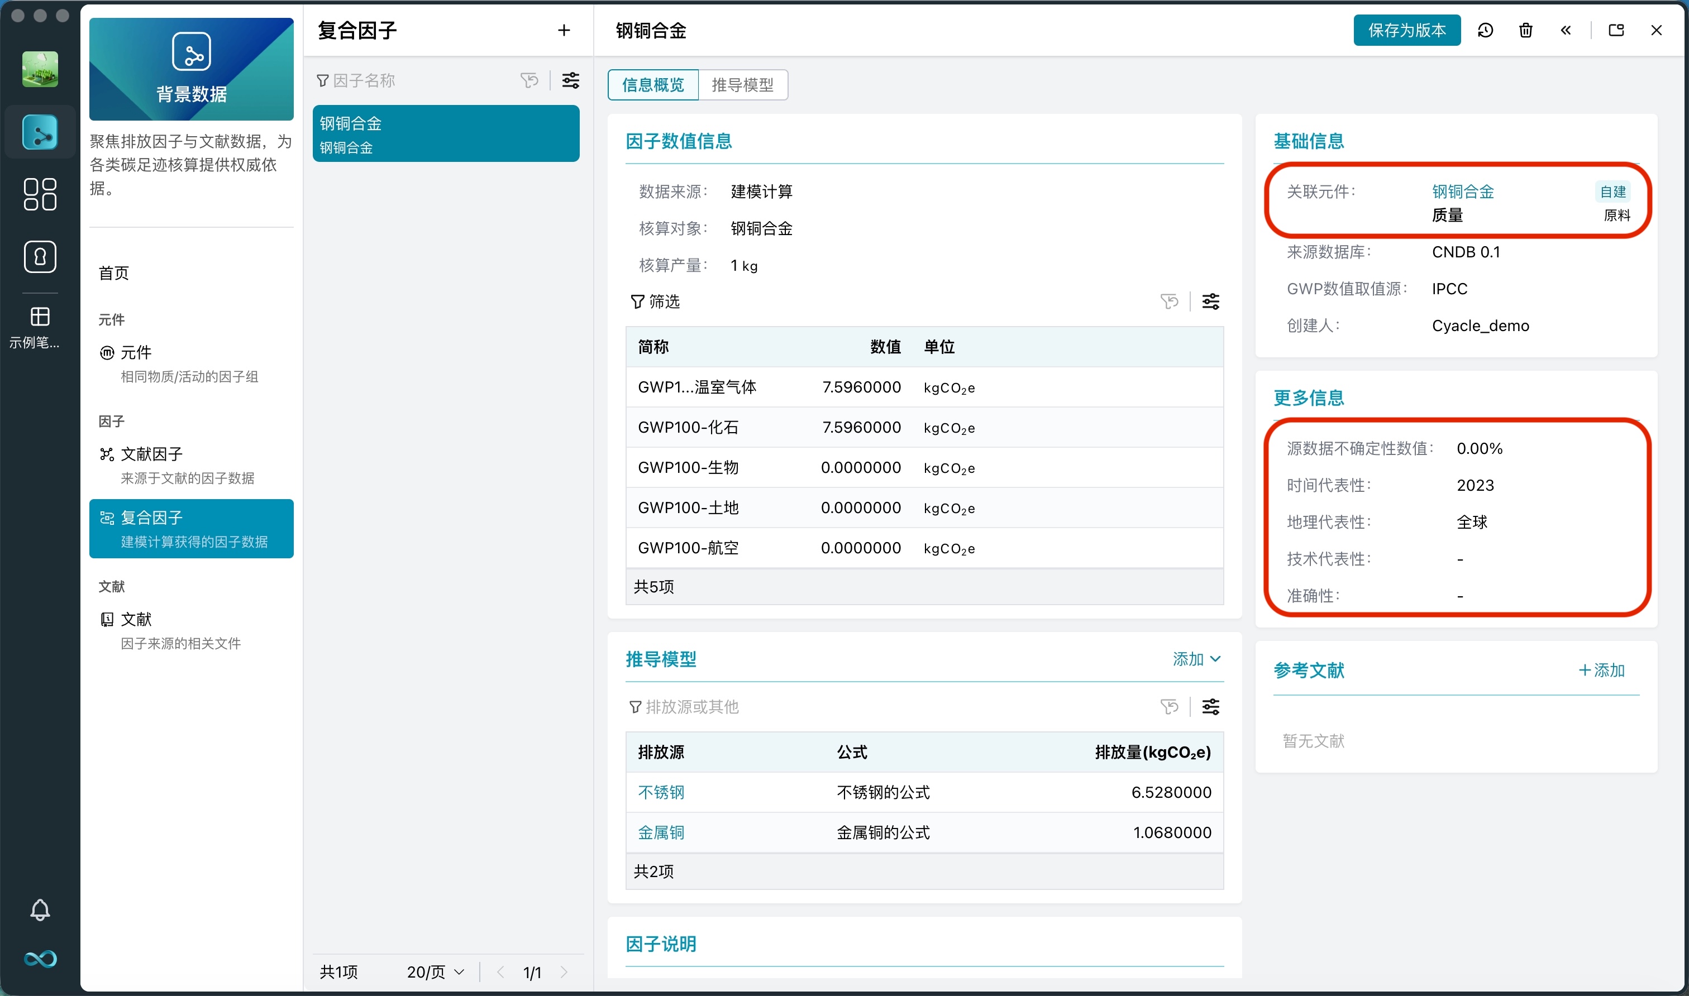Select the 信息概览 tab
Screen dimensions: 1689x996
[652, 84]
